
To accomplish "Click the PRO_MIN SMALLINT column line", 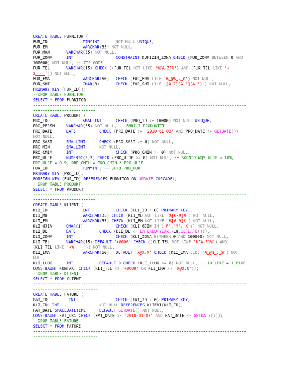I will click(77, 147).
